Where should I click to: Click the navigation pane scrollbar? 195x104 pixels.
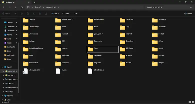click(x=19, y=67)
